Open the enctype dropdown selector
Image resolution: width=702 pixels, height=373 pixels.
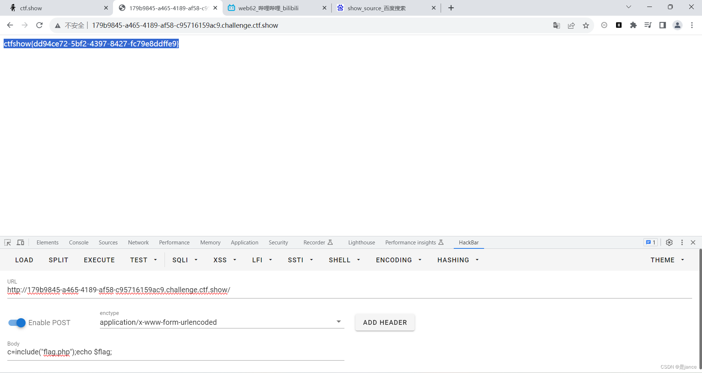(339, 322)
